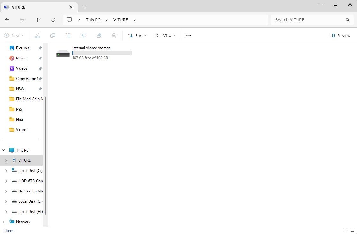The image size is (357, 234).
Task: Click the Paste clipboard icon
Action: coord(68,35)
